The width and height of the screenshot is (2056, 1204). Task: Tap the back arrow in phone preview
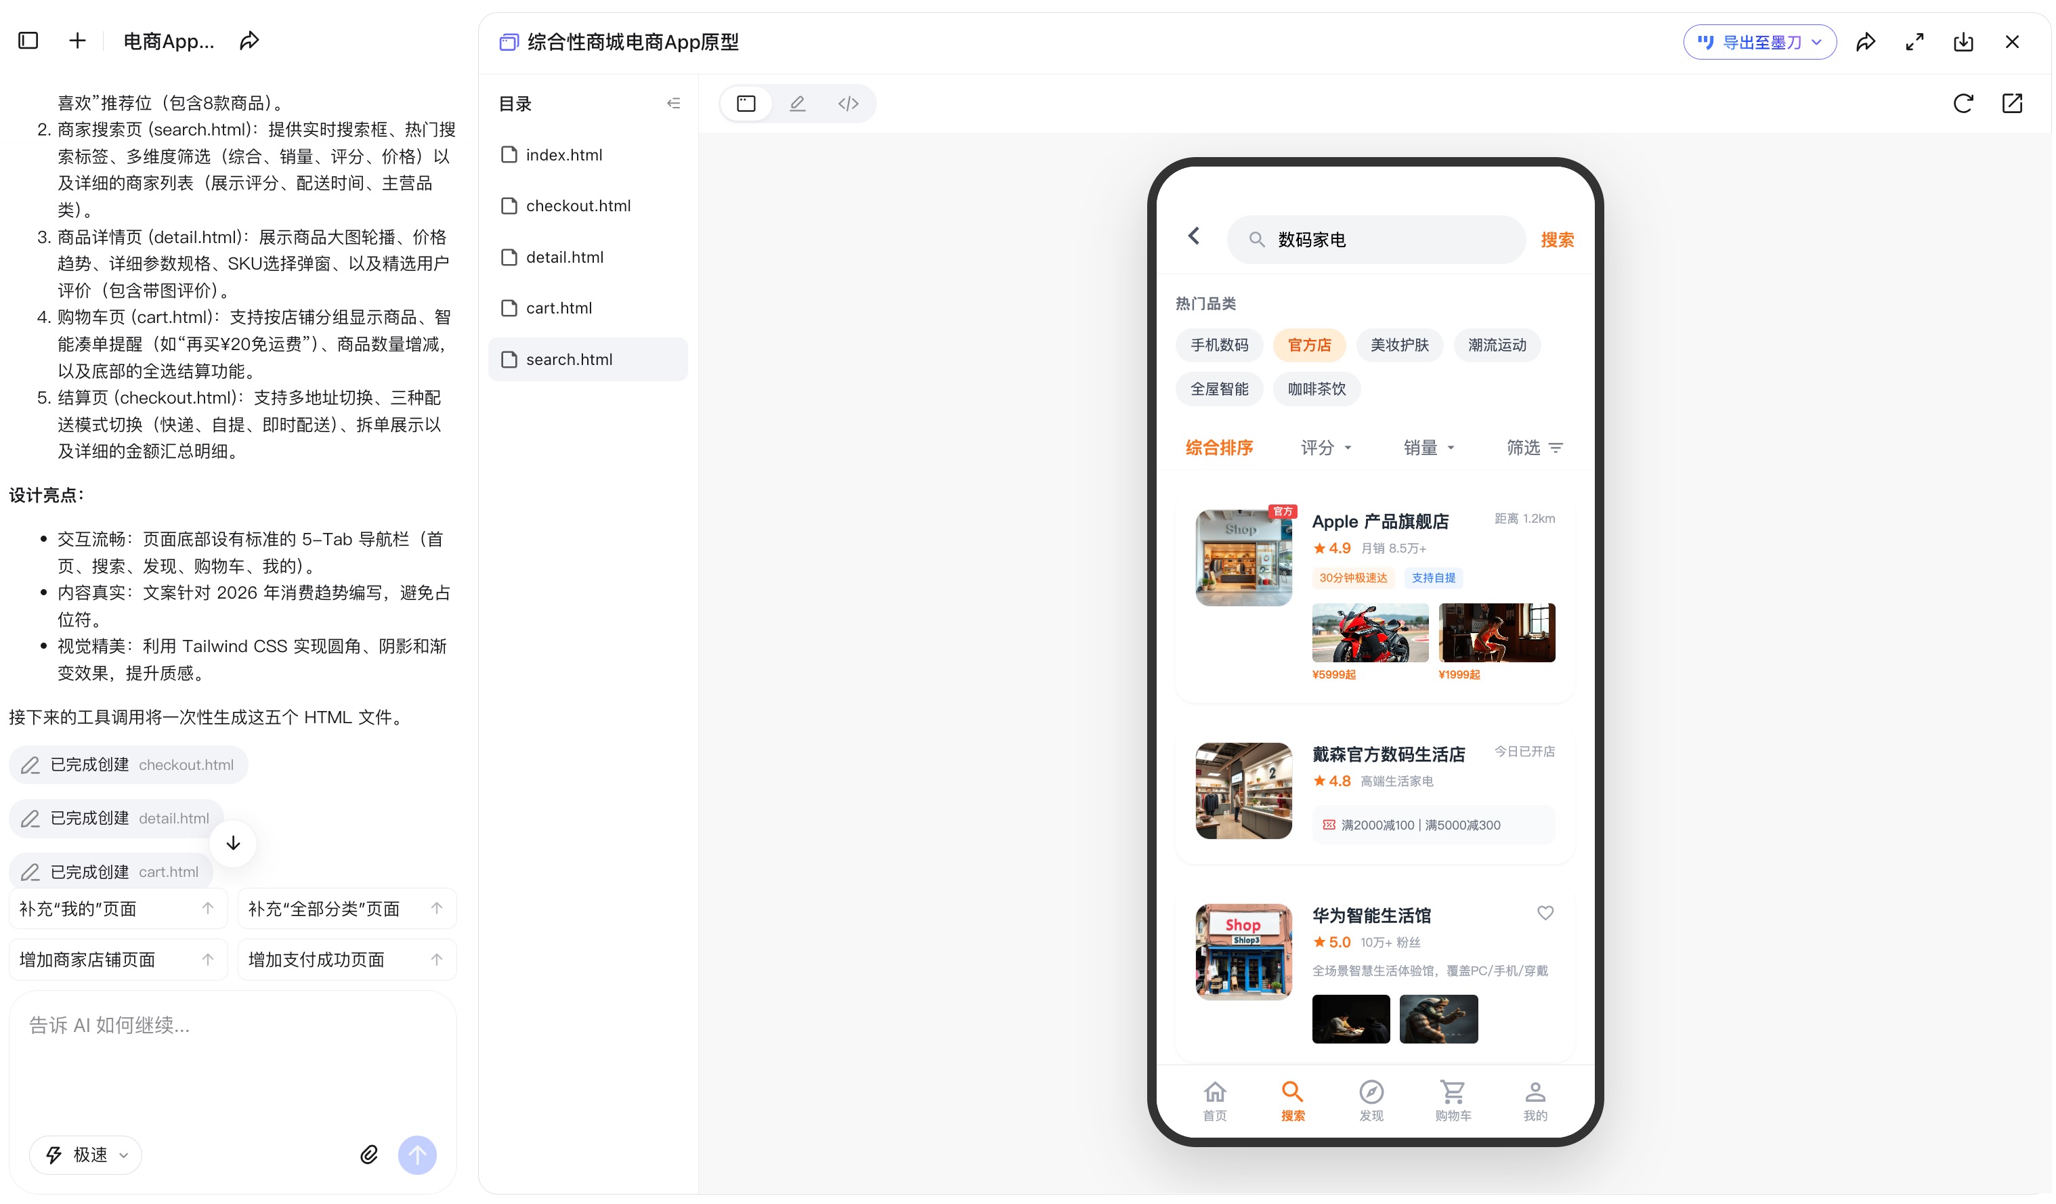click(1195, 236)
